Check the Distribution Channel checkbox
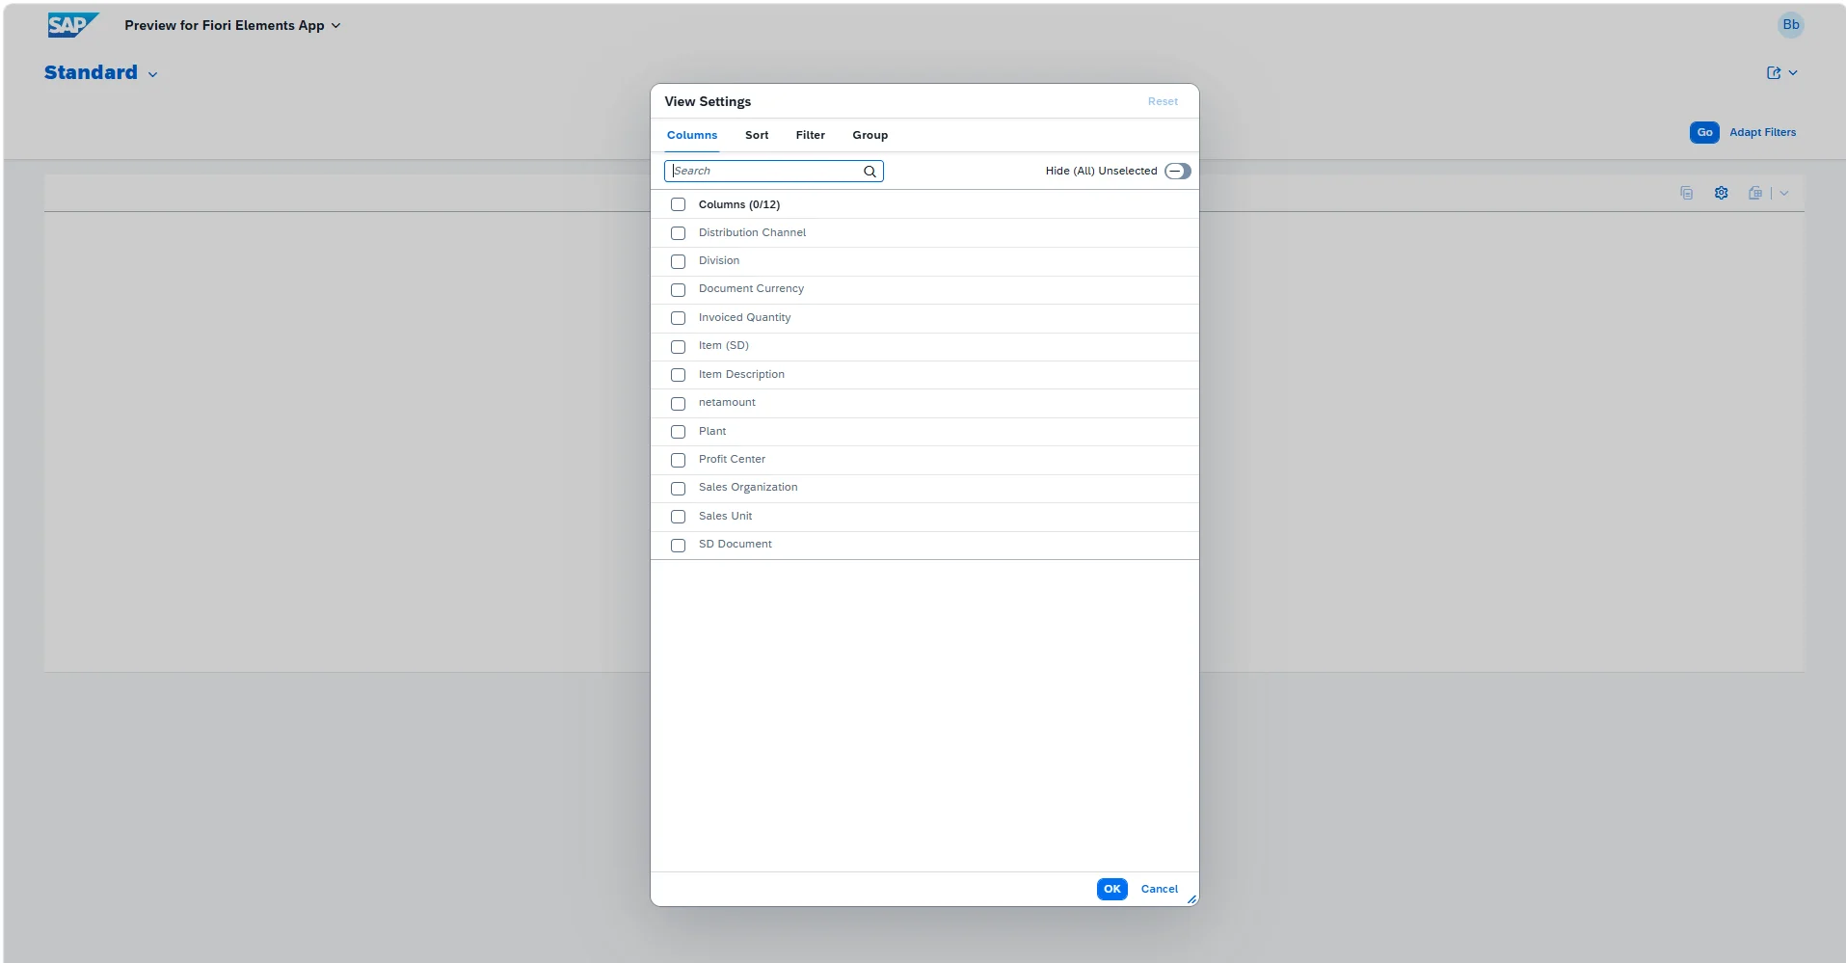Image resolution: width=1846 pixels, height=963 pixels. point(678,233)
